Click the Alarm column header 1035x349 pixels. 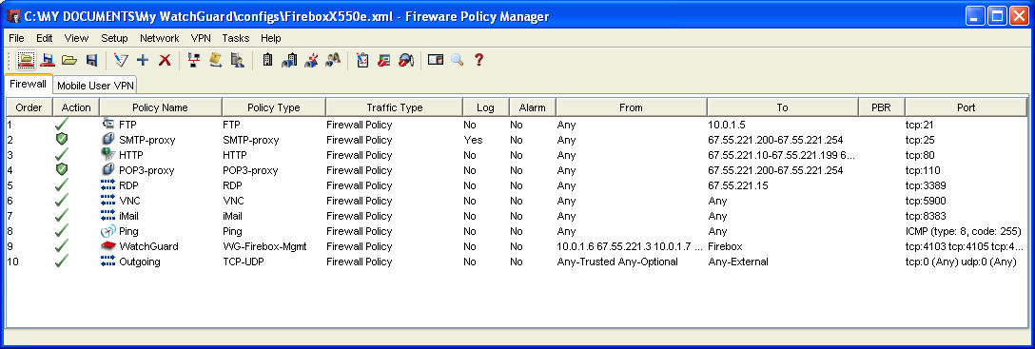(x=533, y=107)
